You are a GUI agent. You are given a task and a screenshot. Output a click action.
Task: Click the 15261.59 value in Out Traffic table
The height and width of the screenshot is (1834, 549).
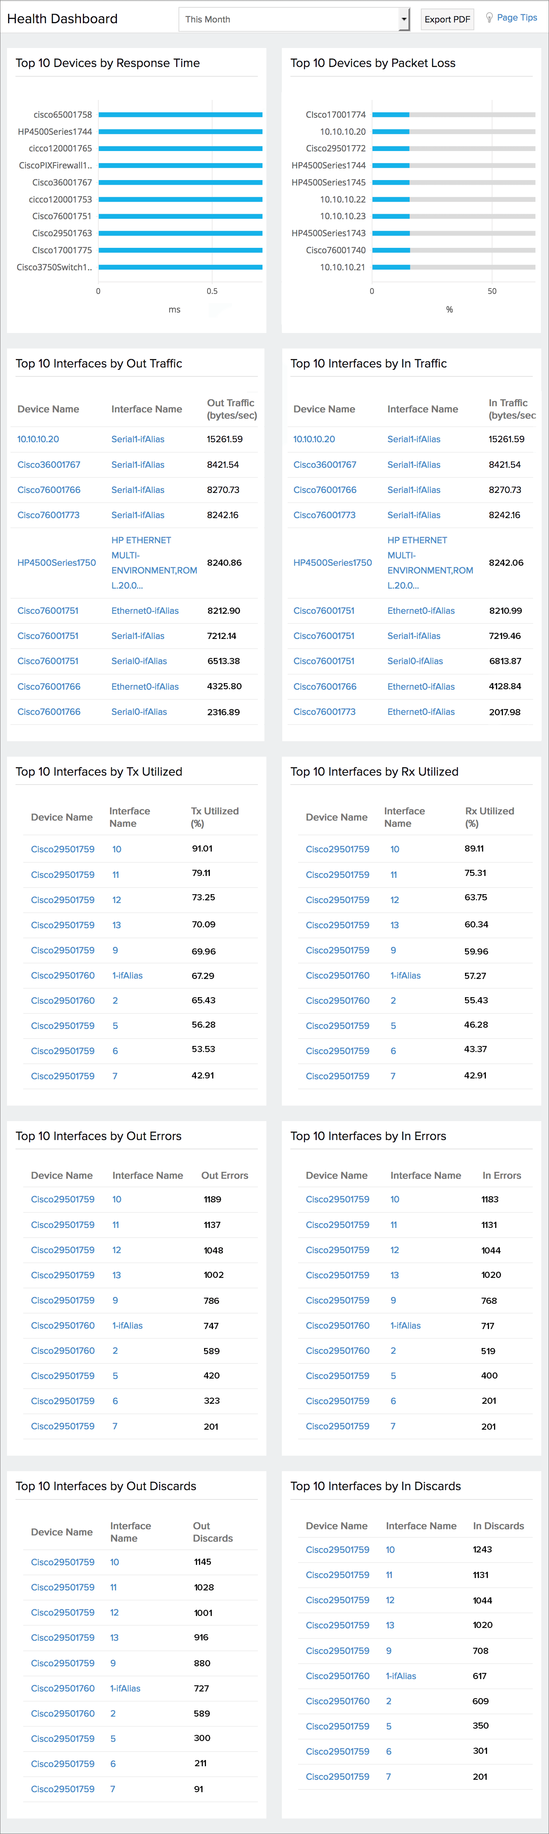point(224,439)
